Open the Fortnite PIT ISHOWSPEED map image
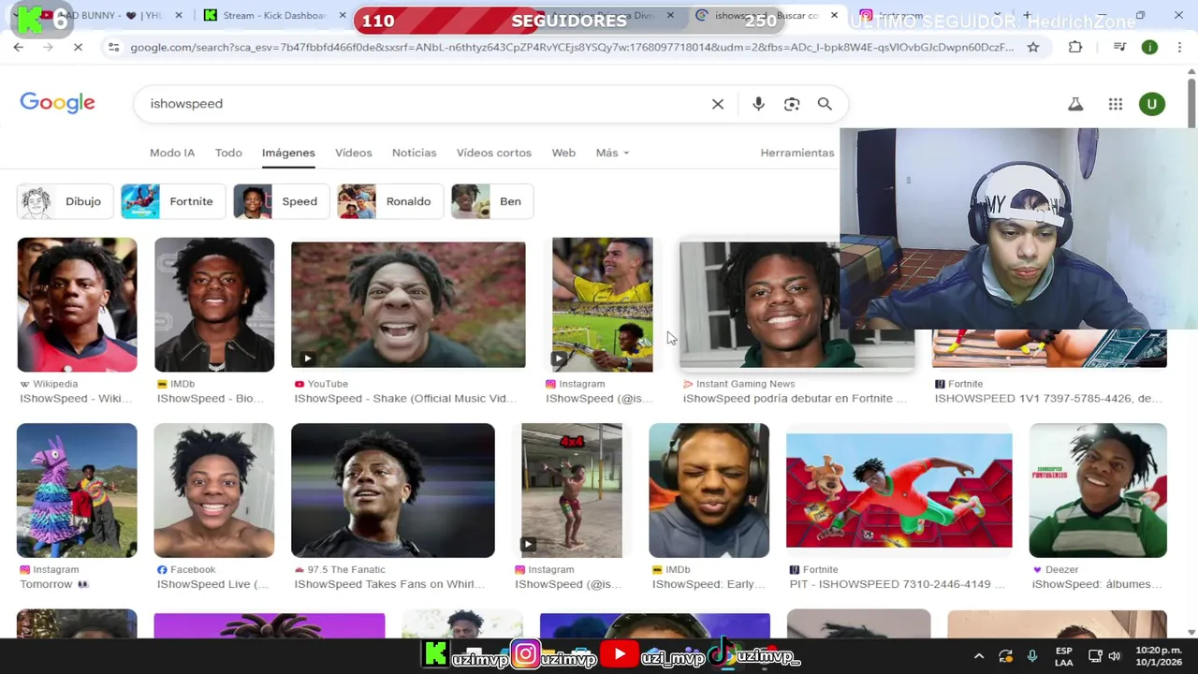 click(x=899, y=491)
